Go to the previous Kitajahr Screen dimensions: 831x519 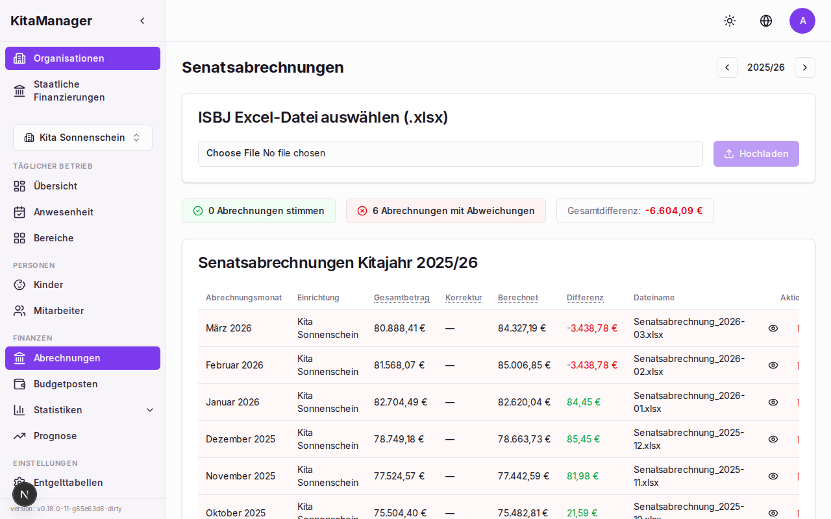(727, 67)
